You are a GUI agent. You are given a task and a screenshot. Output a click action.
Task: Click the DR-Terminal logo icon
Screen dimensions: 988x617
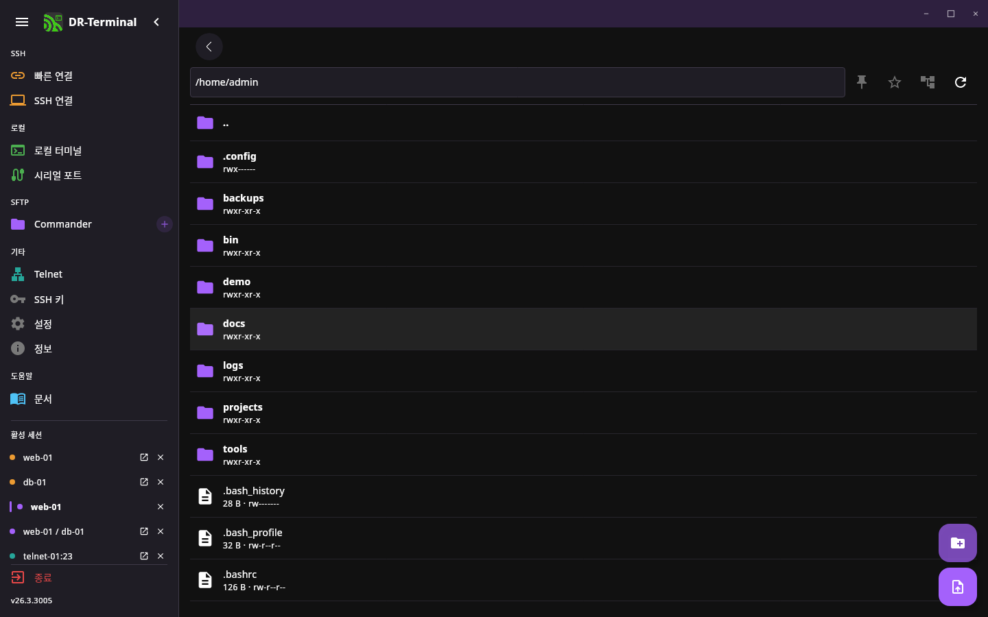(53, 22)
